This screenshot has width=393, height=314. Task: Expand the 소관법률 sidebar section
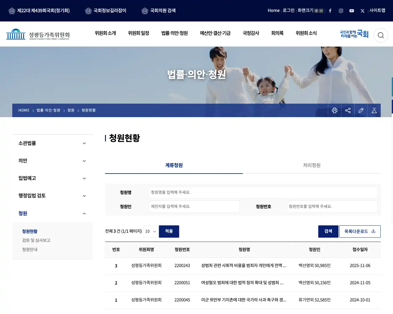tap(53, 143)
